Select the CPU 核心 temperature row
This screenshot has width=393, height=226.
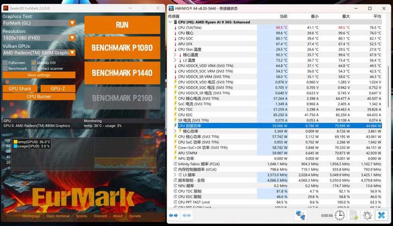click(278, 33)
